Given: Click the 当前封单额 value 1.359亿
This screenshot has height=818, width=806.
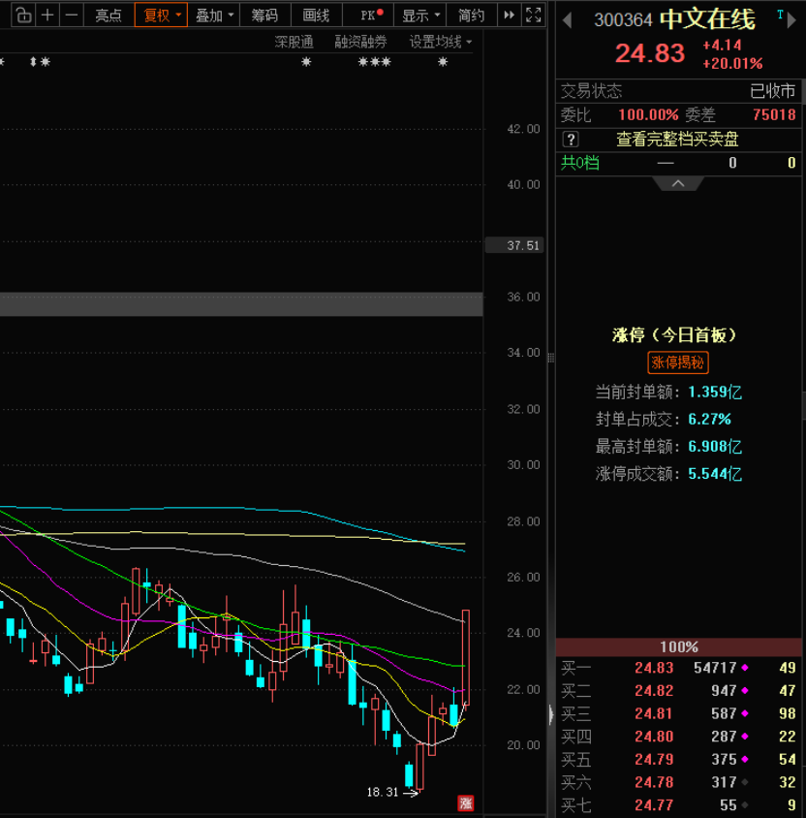Looking at the screenshot, I should (715, 393).
